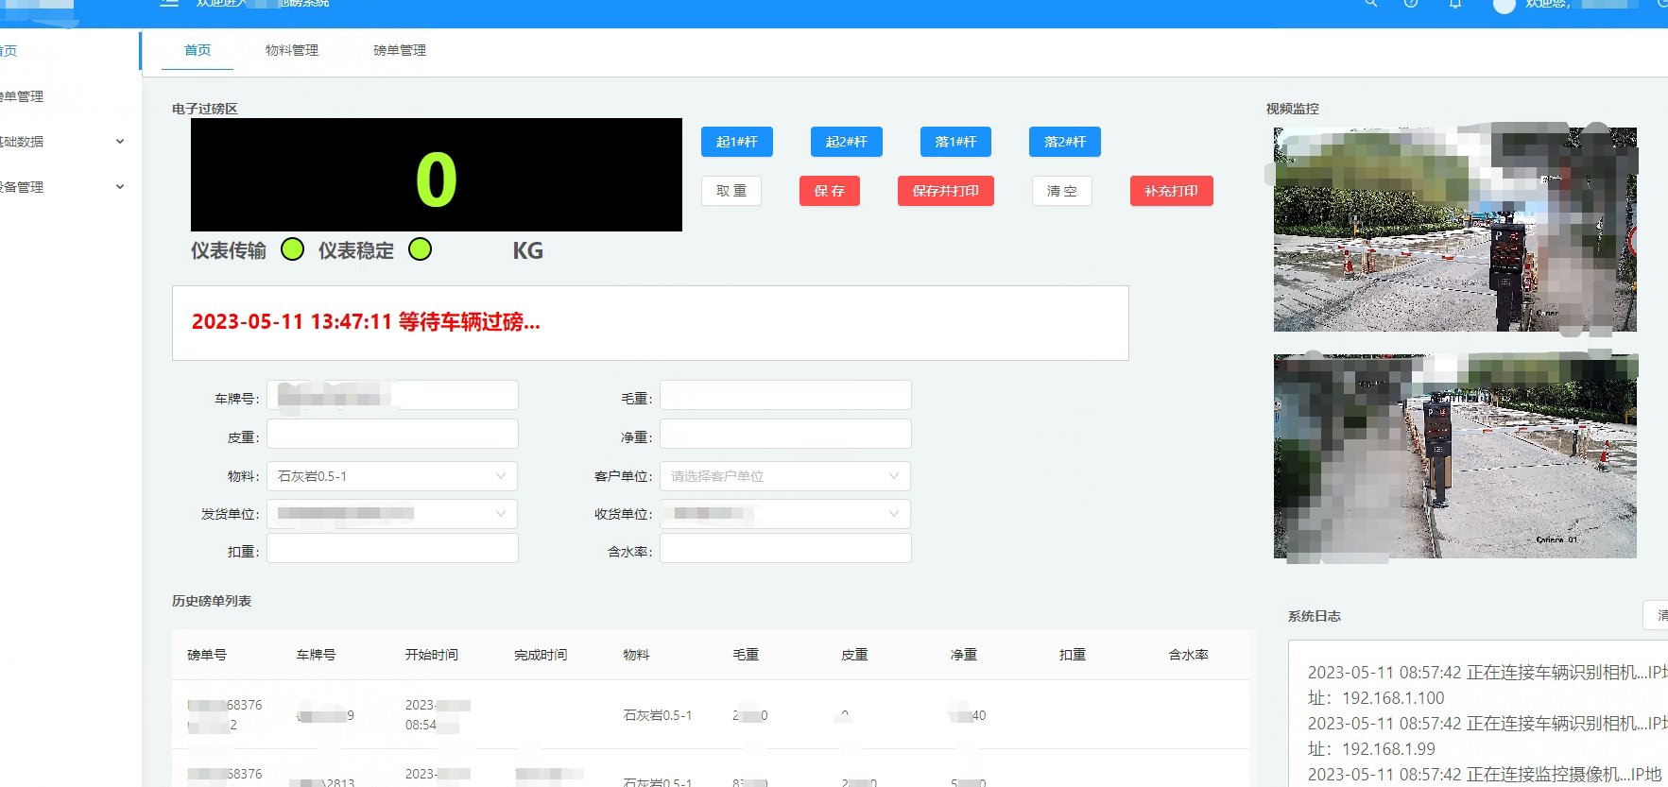Click the 系统日志 panel title

pos(1315,616)
